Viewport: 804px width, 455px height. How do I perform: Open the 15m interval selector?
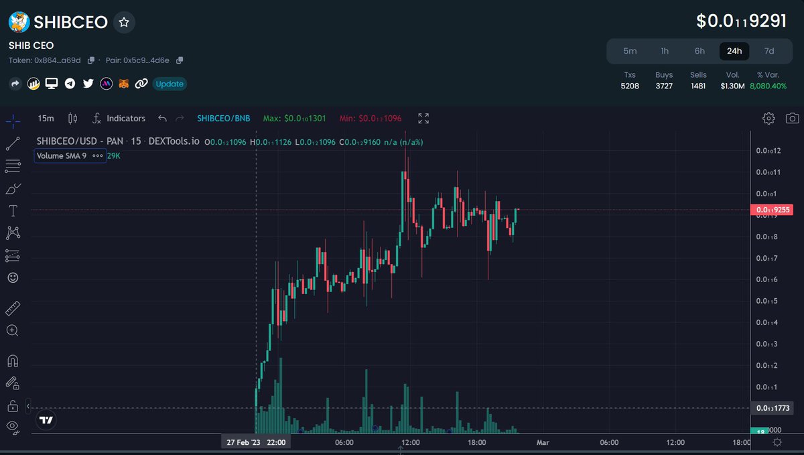click(45, 118)
